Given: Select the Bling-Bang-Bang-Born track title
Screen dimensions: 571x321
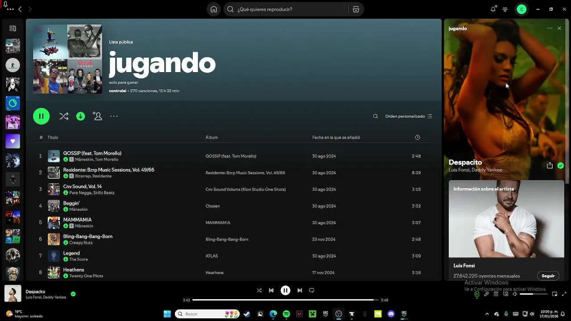Looking at the screenshot, I should tap(88, 236).
